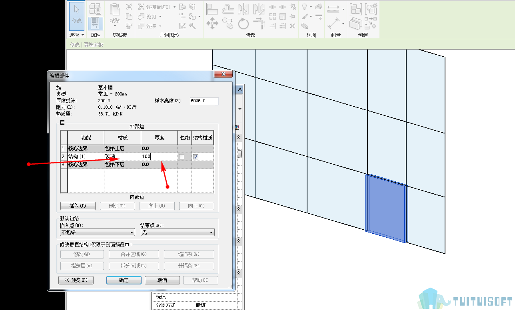Open the Insert Point wrapping dropdown
This screenshot has width=515, height=310.
tap(97, 232)
